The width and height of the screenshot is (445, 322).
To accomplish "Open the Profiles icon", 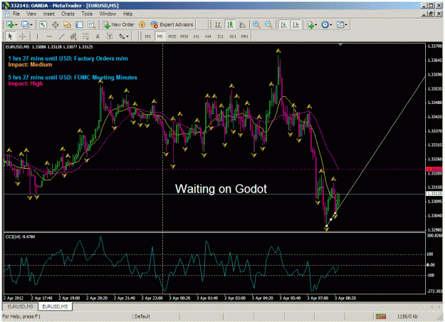I will tap(25, 25).
